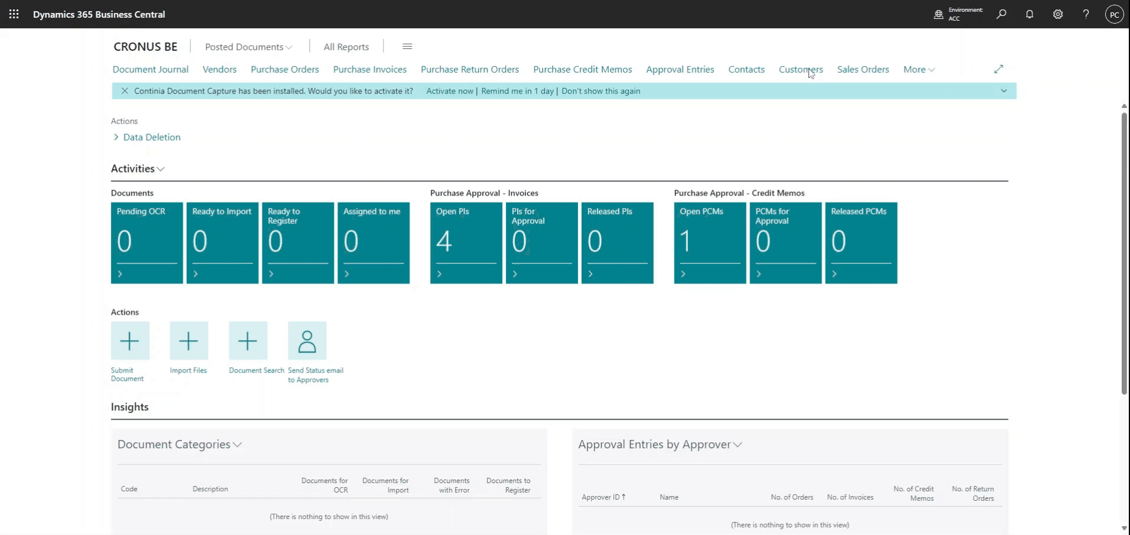This screenshot has height=535, width=1130.
Task: Open the Open PCMs tile
Action: (710, 243)
